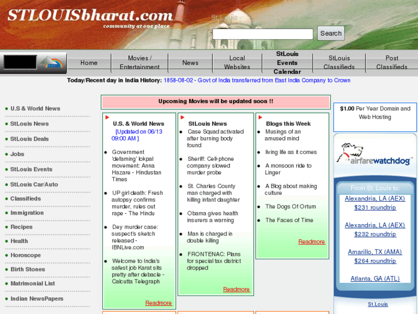Click Amarillo, TX (AMA) $264 roundtrip fare
This screenshot has height=314, width=418.
point(375,256)
